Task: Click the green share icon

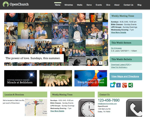Action: pos(130,85)
